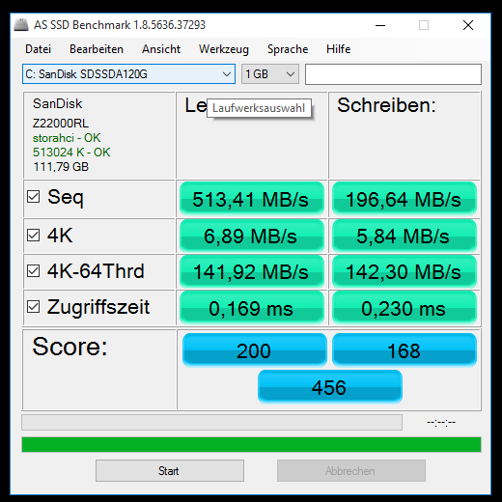Click the Schreiben: column header
This screenshot has width=502, height=502.
(386, 105)
